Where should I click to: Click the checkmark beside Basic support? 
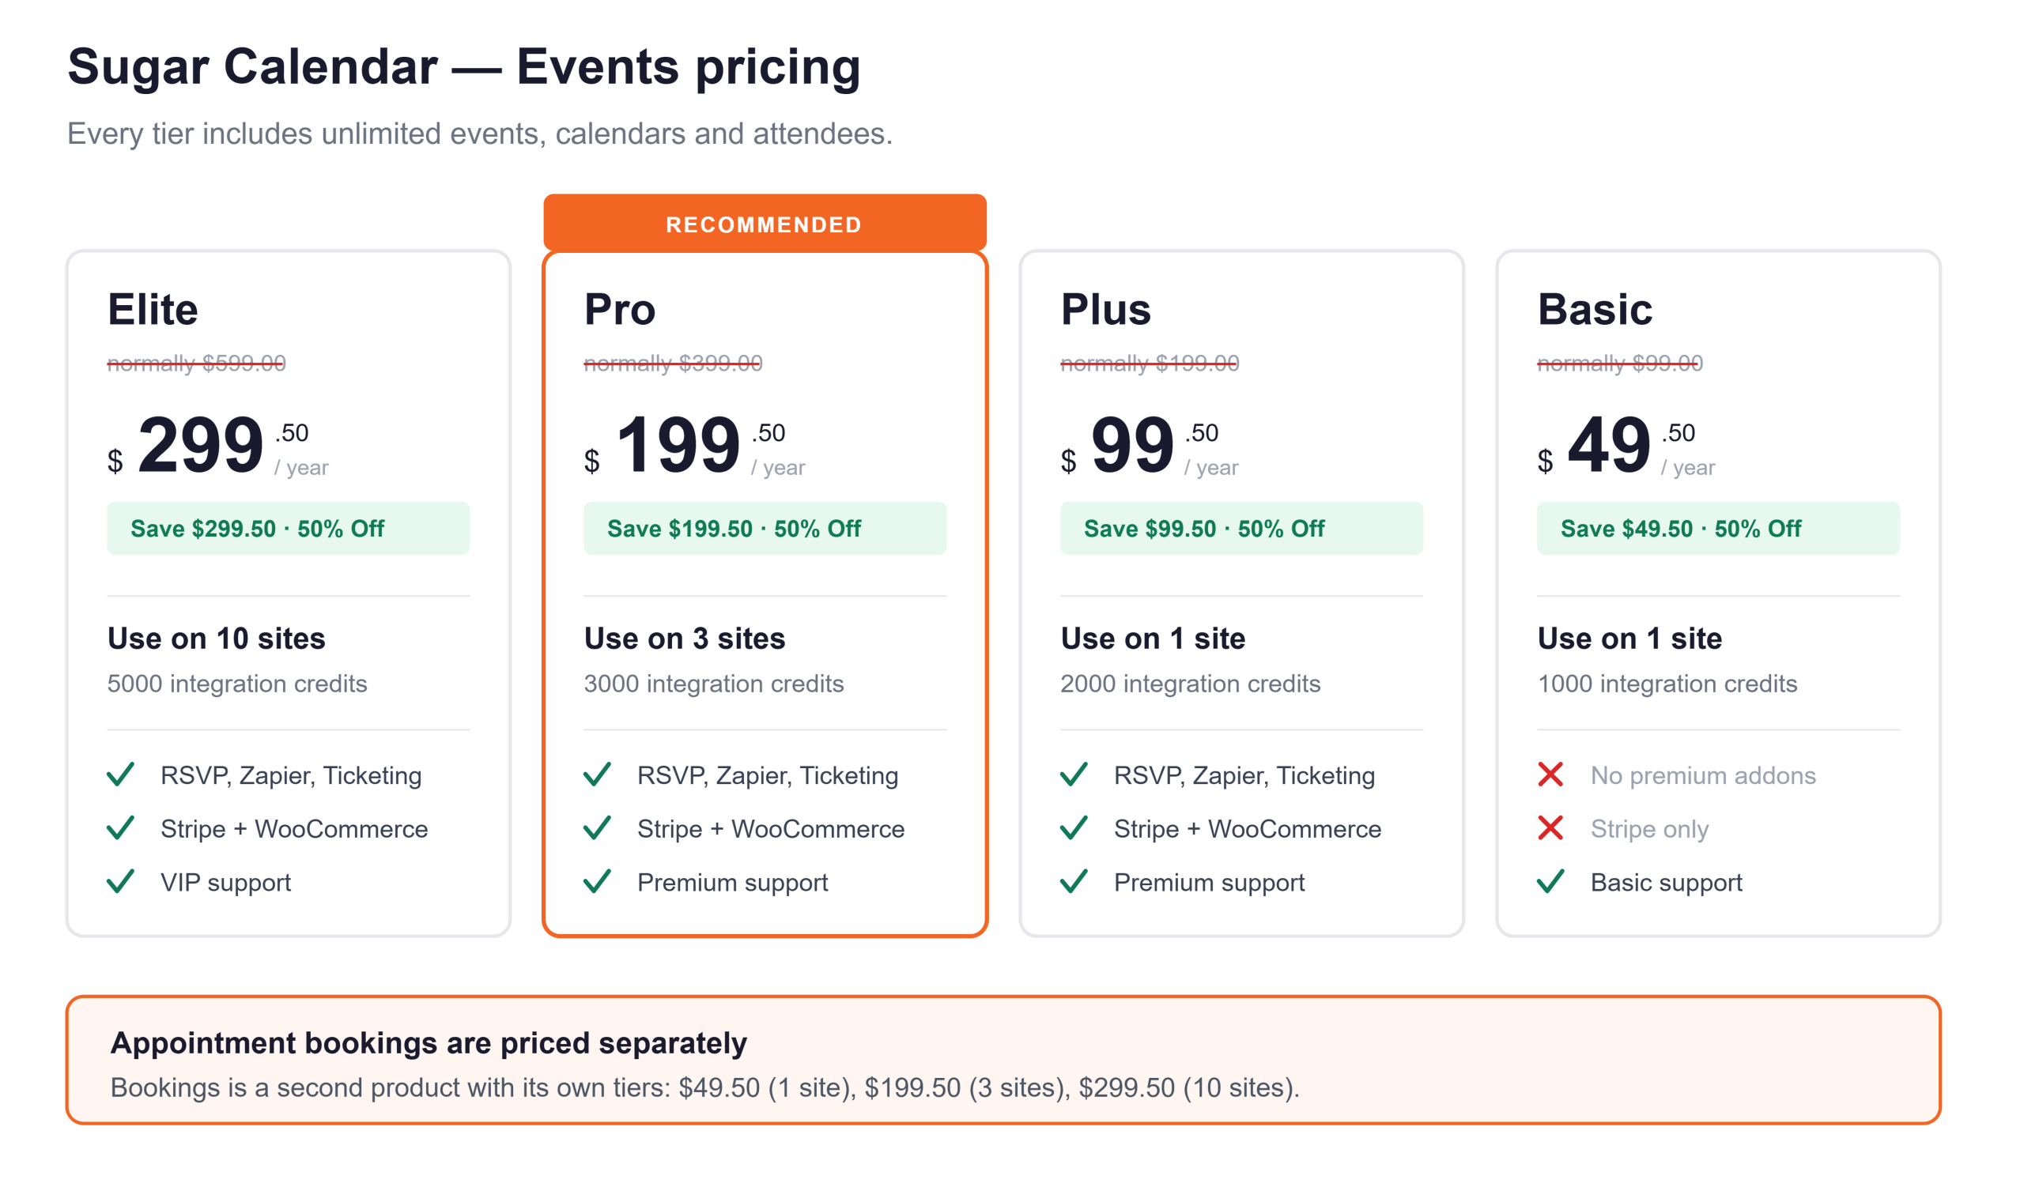click(x=1550, y=881)
